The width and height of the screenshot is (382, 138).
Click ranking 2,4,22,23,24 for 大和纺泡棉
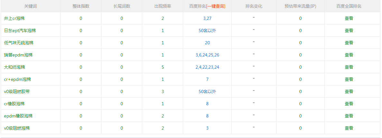[207, 67]
